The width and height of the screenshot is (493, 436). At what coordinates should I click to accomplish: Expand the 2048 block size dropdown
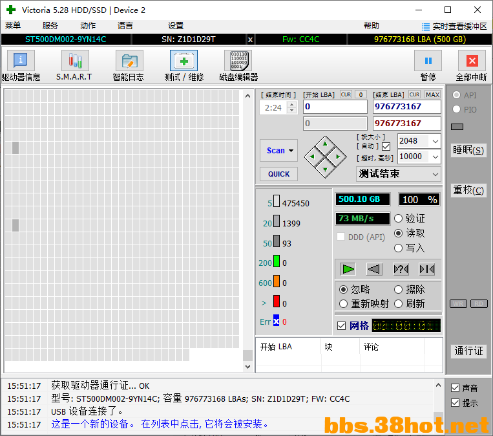coord(435,141)
